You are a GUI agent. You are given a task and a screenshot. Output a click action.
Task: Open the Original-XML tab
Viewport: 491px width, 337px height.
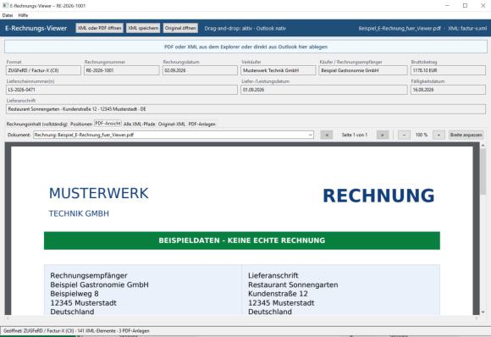click(172, 124)
